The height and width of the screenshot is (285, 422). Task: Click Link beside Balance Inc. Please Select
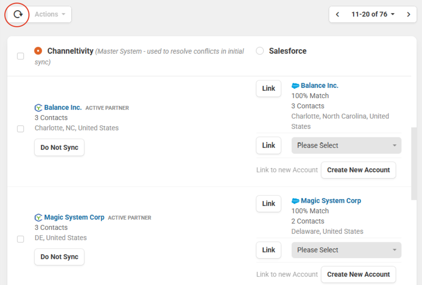(x=269, y=145)
